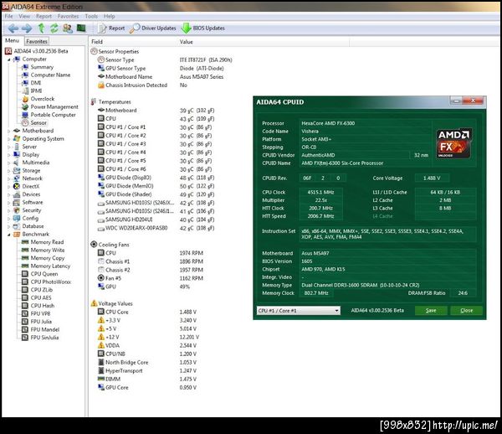This screenshot has width=502, height=434.
Task: Open the Help menu
Action: pos(109,16)
